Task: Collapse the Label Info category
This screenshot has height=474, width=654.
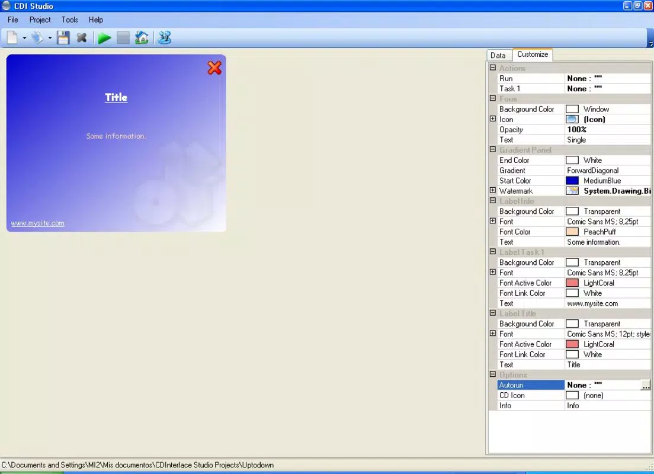Action: click(493, 201)
